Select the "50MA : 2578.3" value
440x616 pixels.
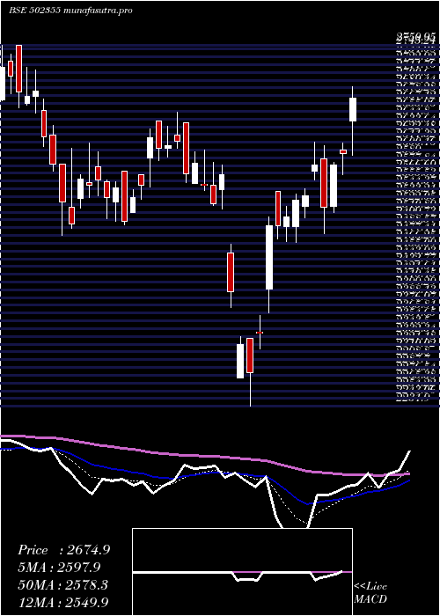coord(63,585)
